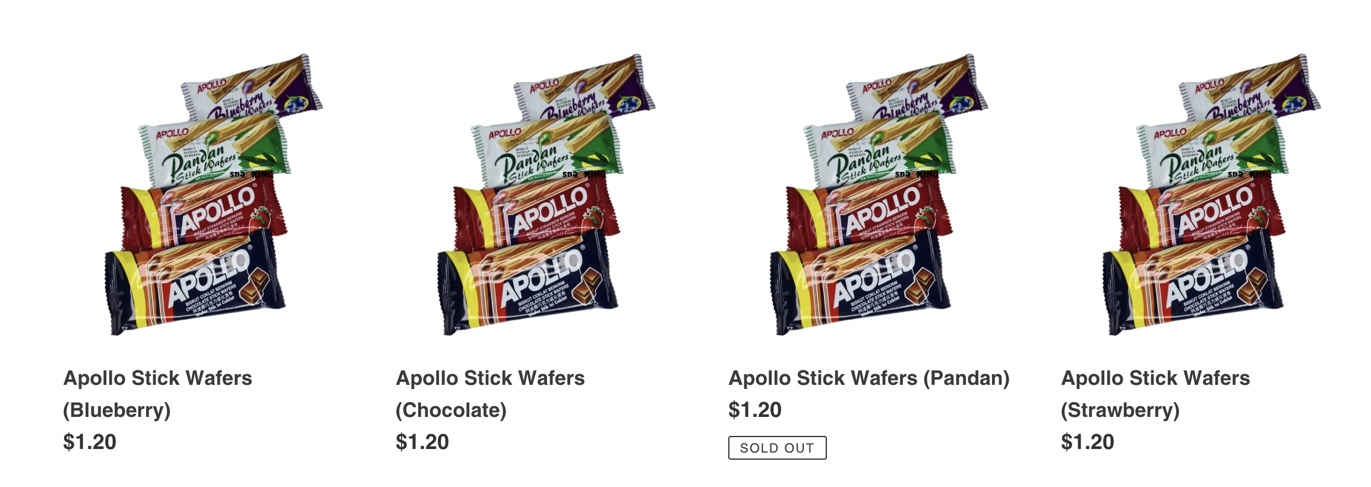Click the $1.20 price under Blueberry

pos(90,442)
